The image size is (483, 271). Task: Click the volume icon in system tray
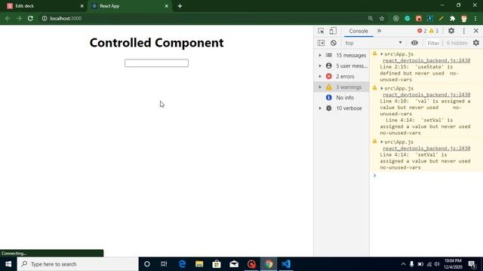437,264
